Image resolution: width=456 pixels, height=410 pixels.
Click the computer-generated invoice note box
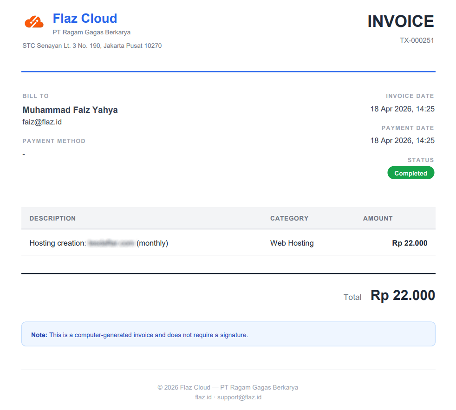coord(228,334)
